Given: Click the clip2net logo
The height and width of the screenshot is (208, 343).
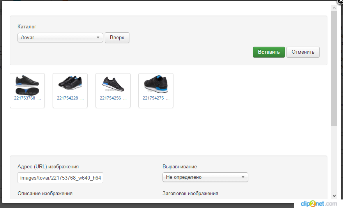Looking at the screenshot, I should pyautogui.click(x=318, y=204).
